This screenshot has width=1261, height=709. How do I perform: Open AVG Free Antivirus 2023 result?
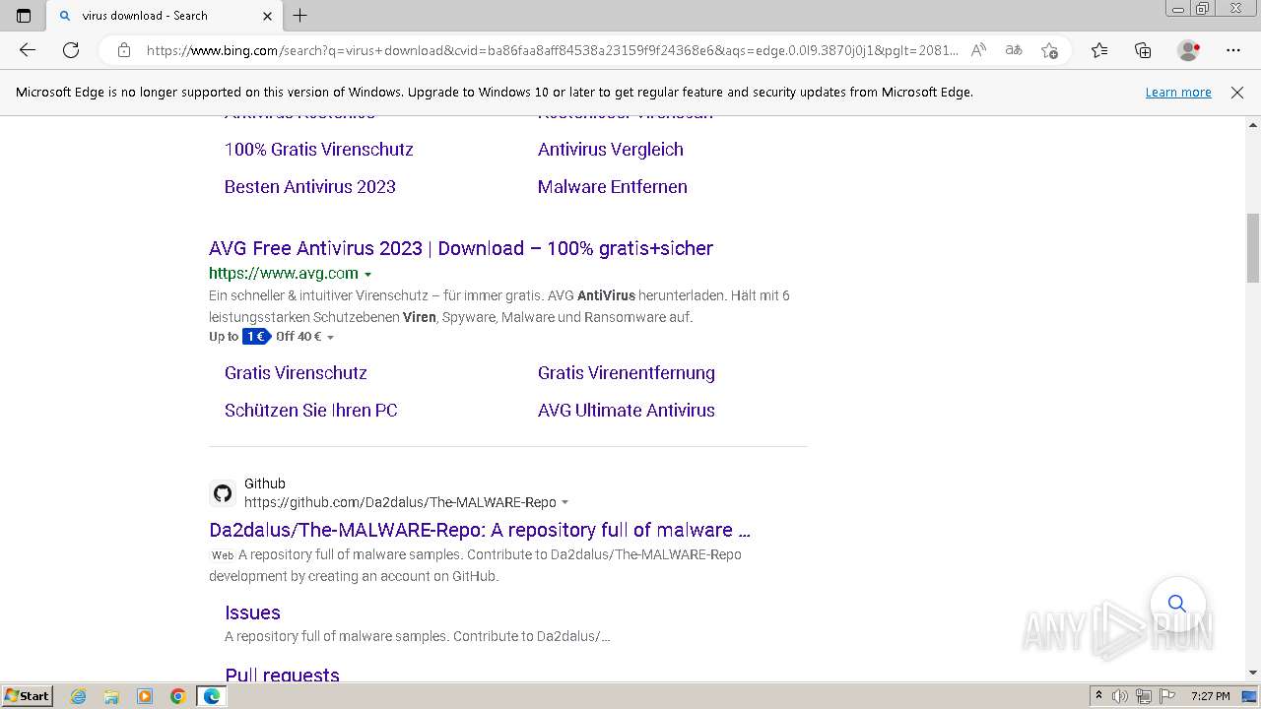pos(461,248)
